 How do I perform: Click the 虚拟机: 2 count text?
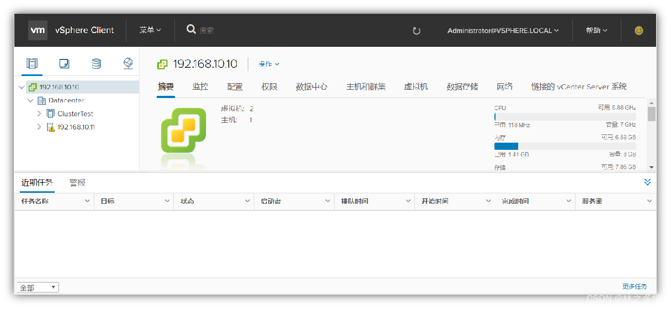(237, 109)
